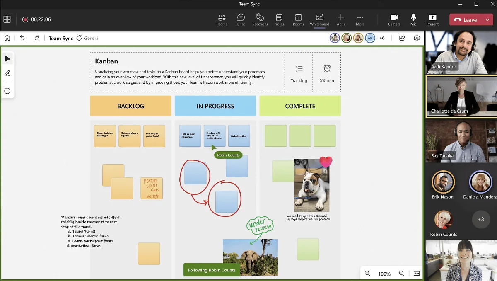
Task: Choose the pointer select tool
Action: (7, 59)
